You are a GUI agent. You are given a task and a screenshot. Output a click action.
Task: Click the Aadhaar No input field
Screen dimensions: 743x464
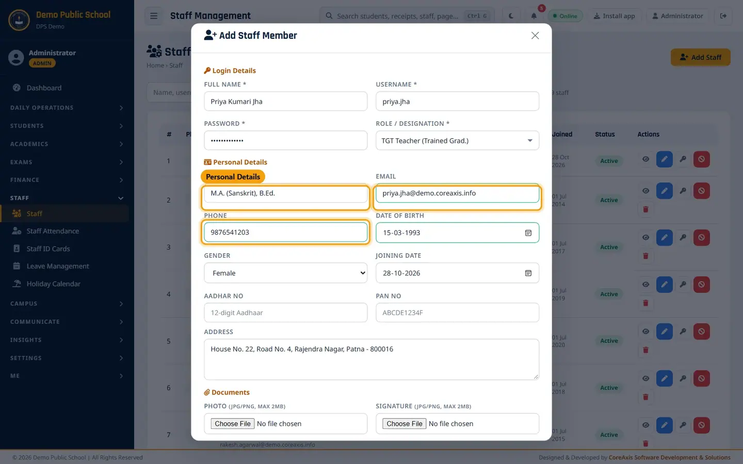[x=285, y=313]
